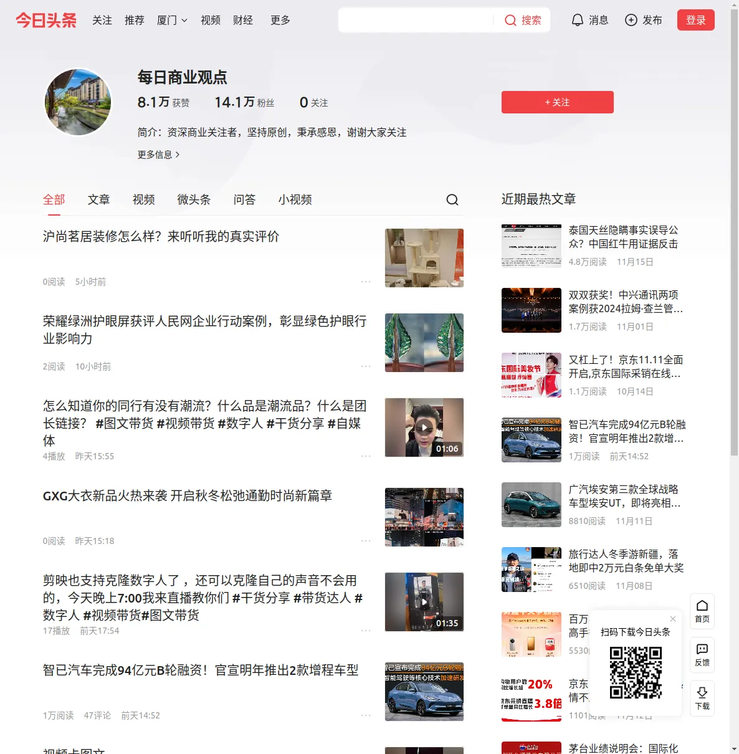Switch to the 小视频 tab
Image resolution: width=739 pixels, height=754 pixels.
point(295,199)
